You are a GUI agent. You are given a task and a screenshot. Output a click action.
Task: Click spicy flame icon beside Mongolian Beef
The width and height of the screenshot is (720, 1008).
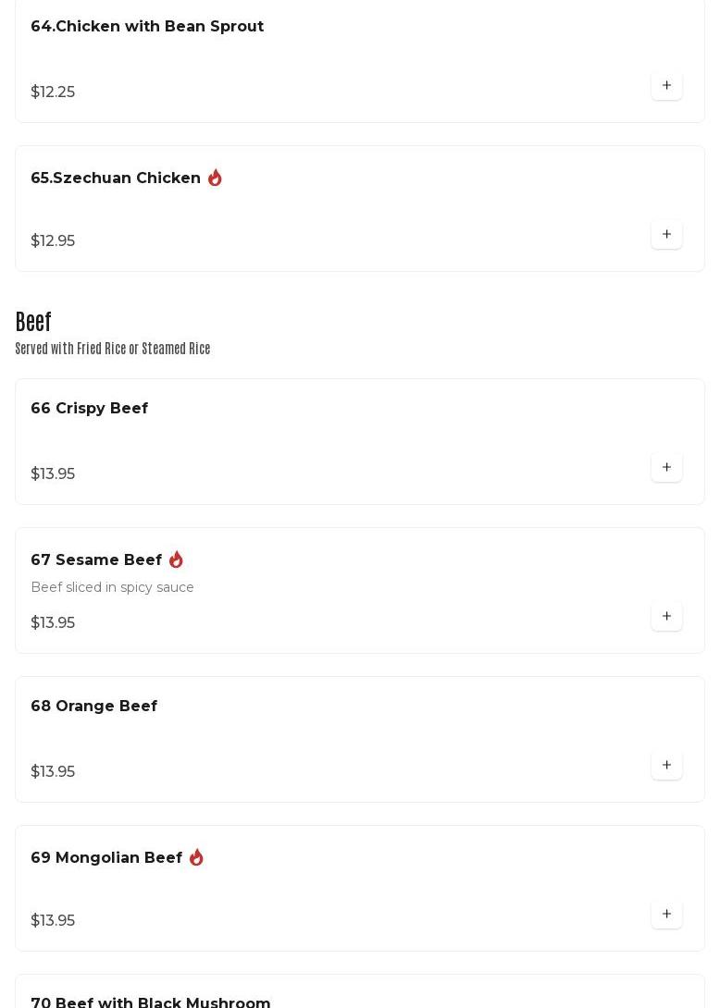point(196,857)
